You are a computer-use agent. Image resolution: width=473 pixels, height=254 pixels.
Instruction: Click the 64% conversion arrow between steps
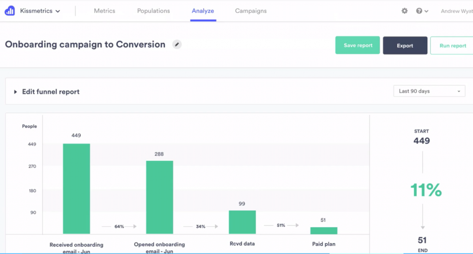(119, 226)
